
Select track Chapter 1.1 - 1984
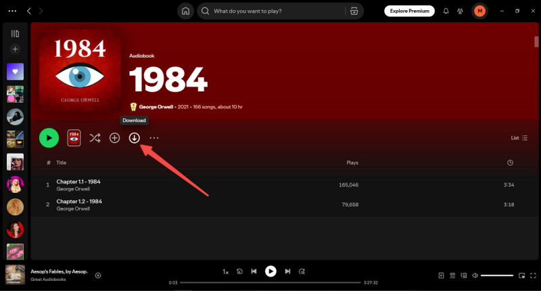(78, 181)
